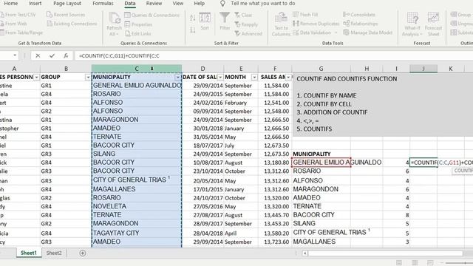This screenshot has width=473, height=266.
Task: Open Existing Connections
Action: (x=72, y=24)
